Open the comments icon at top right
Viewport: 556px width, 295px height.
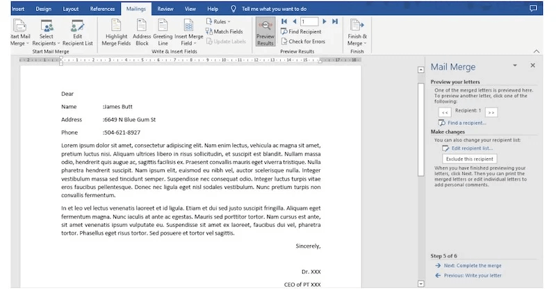coord(533,8)
